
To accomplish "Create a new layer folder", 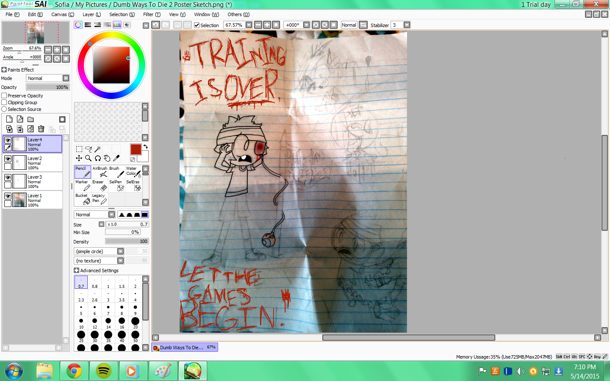I will [x=30, y=119].
